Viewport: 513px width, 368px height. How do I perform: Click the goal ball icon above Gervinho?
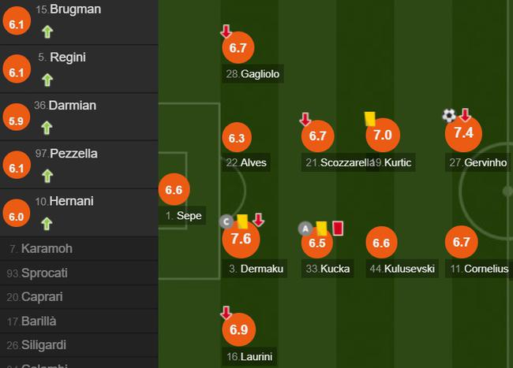click(x=449, y=116)
